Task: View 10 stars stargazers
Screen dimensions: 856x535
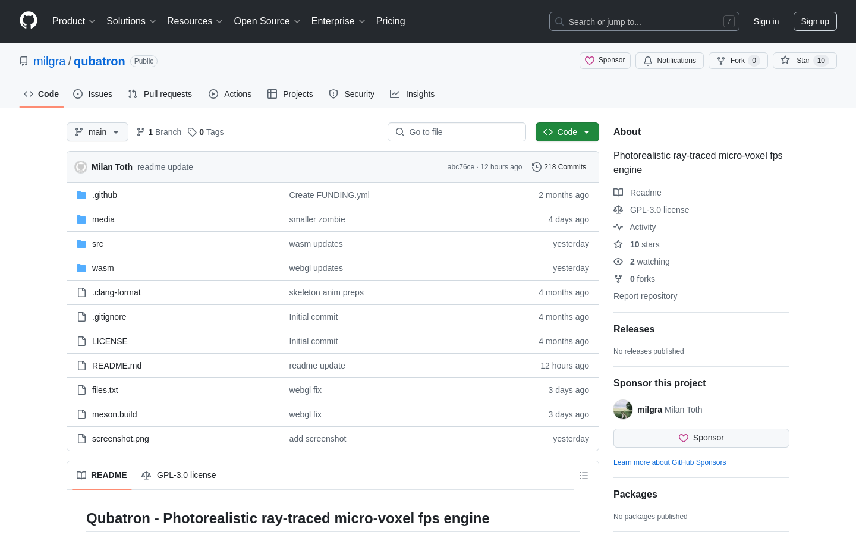Action: (x=637, y=244)
